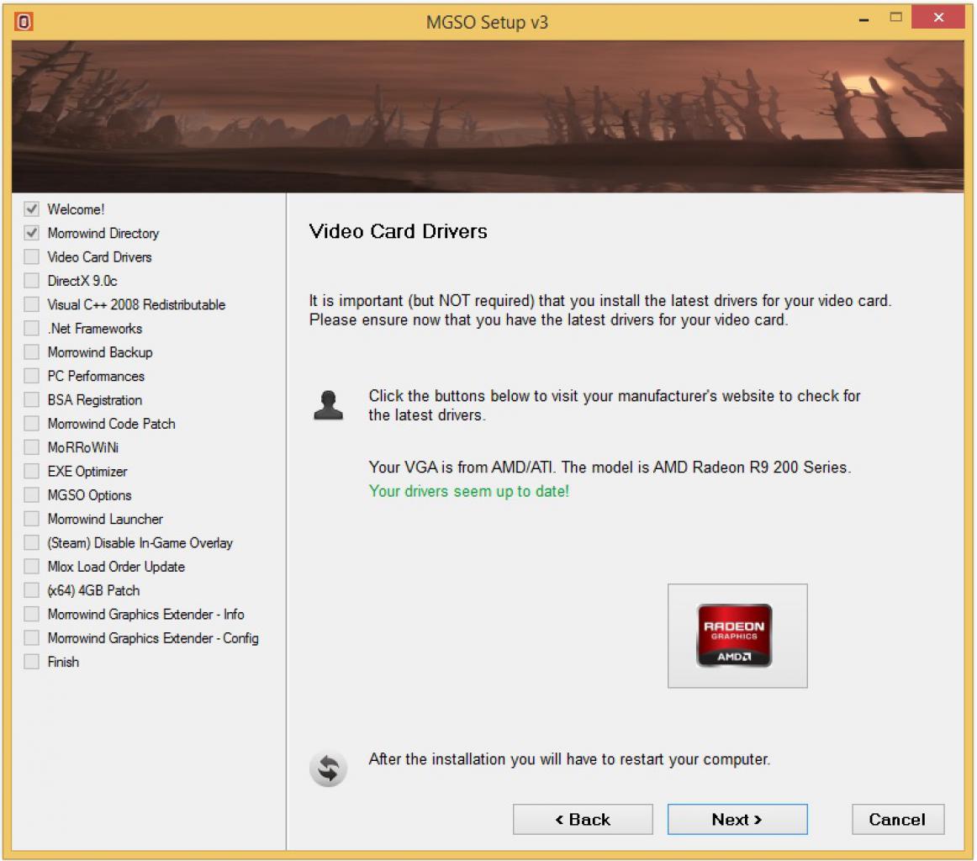This screenshot has height=861, width=977.
Task: Toggle the Welcome! checkbox
Action: pos(31,209)
